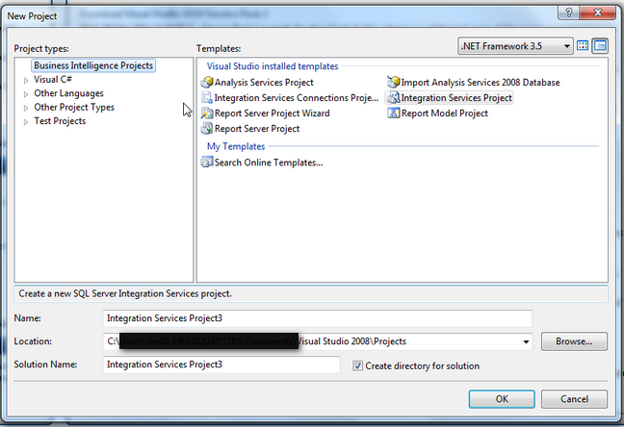Select Test Projects entry
Screen dimensions: 624x427
[x=60, y=121]
